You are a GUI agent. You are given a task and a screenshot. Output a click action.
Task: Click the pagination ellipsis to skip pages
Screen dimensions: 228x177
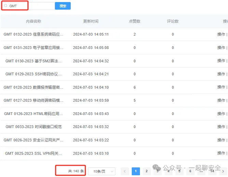pos(201,171)
